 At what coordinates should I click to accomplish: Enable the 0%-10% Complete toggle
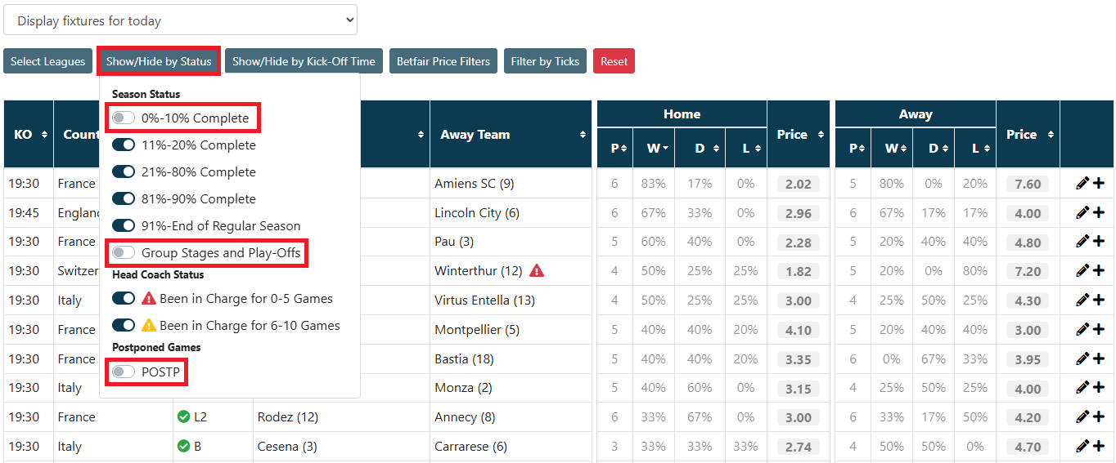[x=124, y=118]
